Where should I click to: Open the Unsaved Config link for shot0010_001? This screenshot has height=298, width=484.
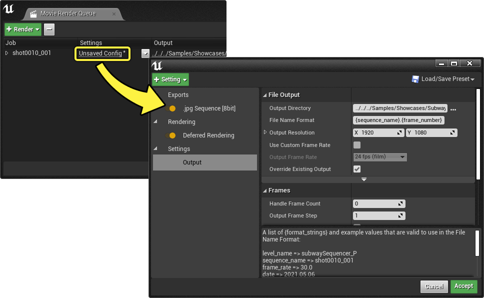(102, 53)
